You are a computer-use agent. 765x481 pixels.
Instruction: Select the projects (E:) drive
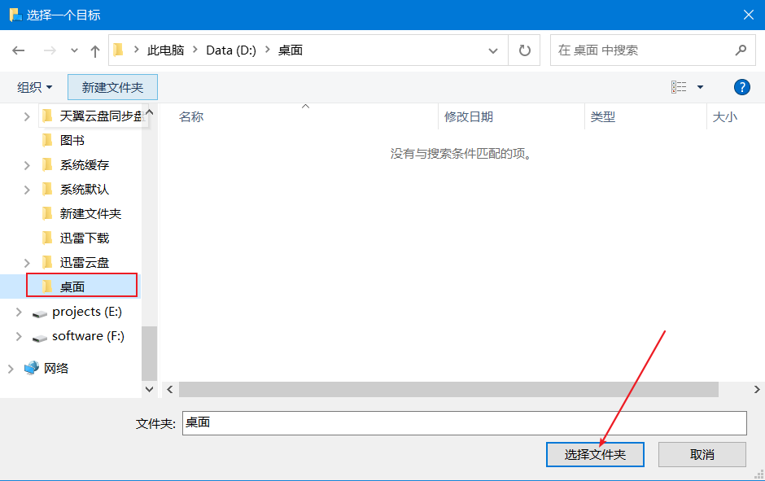[87, 312]
